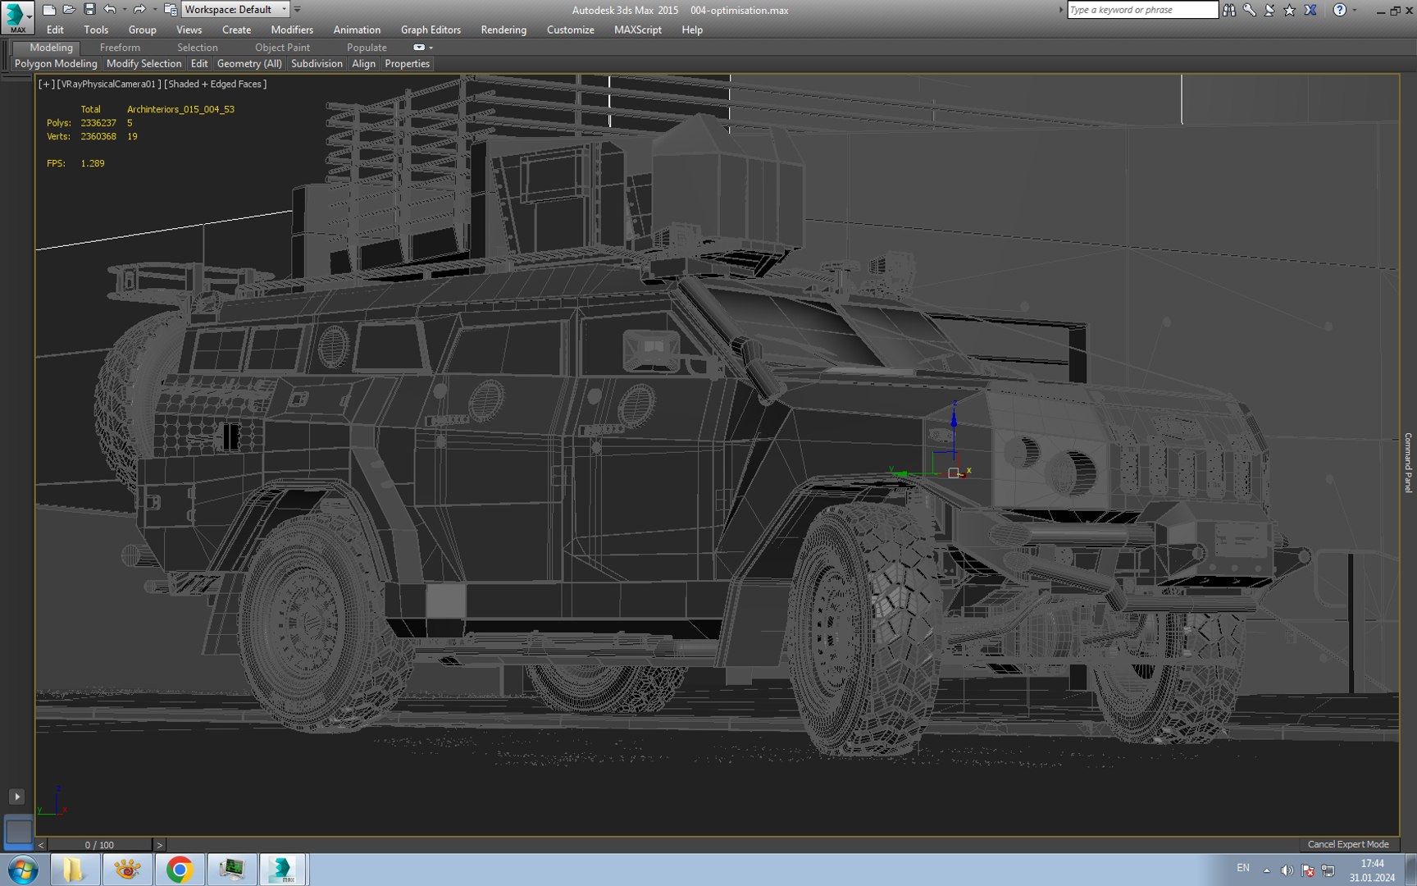Toggle the ribbon minimize panel button
The height and width of the screenshot is (886, 1417).
[x=420, y=48]
